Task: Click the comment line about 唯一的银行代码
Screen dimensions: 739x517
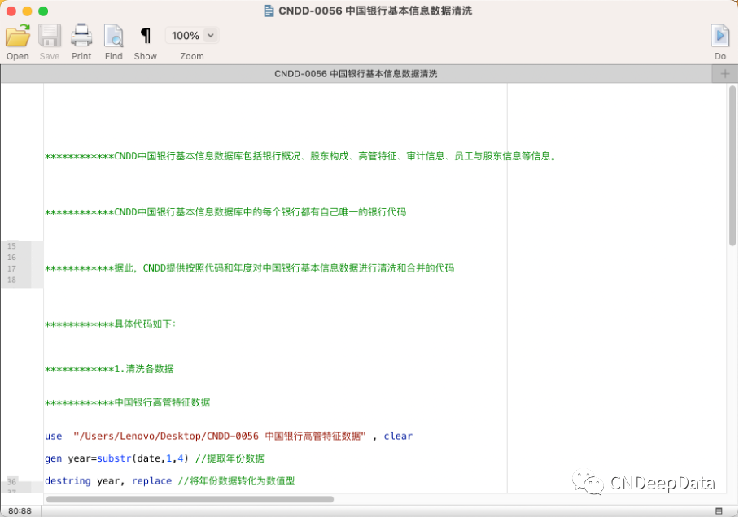Action: click(x=225, y=212)
